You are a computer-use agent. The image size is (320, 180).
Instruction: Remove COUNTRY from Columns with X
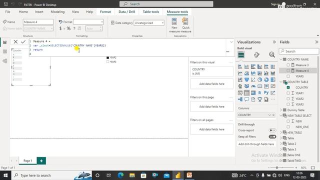pyautogui.click(x=273, y=115)
